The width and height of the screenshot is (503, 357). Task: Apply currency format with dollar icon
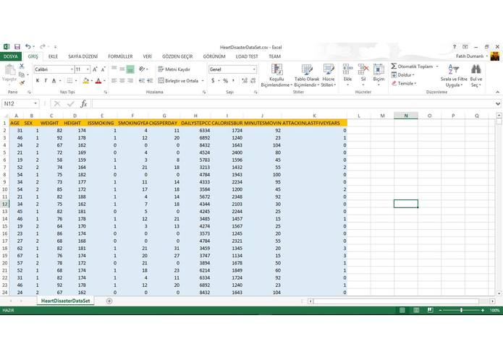pyautogui.click(x=213, y=81)
